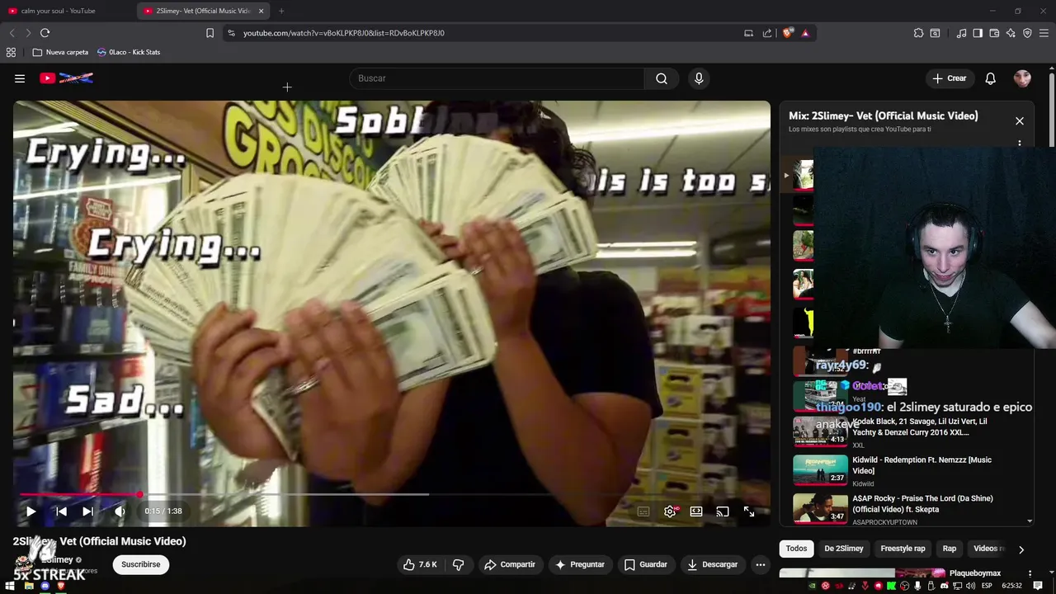Enter fullscreen mode
Viewport: 1056px width, 594px height.
point(749,511)
